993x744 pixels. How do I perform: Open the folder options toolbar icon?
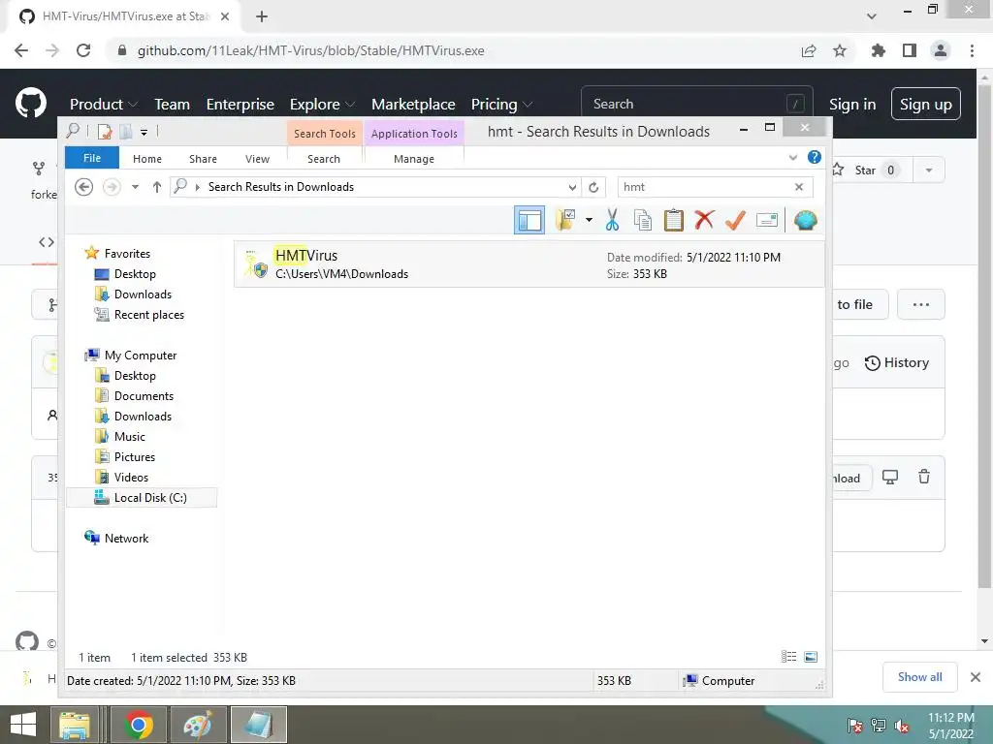565,220
